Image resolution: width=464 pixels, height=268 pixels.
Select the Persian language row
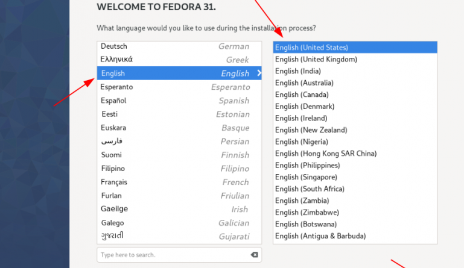coord(179,142)
